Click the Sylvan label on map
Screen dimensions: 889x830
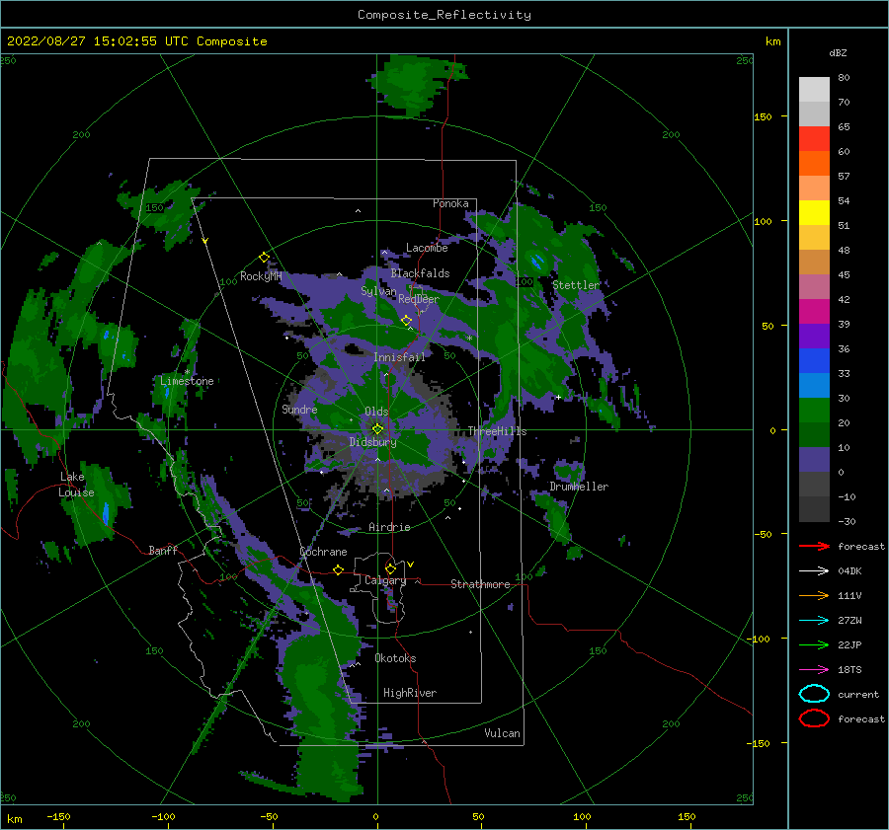point(378,291)
